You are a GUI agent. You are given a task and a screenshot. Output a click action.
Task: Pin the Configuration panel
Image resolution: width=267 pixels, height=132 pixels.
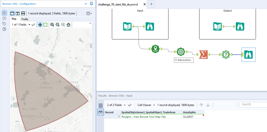pos(92,4)
